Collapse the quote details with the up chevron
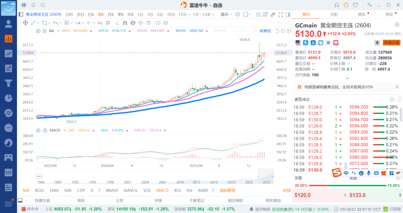 347,78
